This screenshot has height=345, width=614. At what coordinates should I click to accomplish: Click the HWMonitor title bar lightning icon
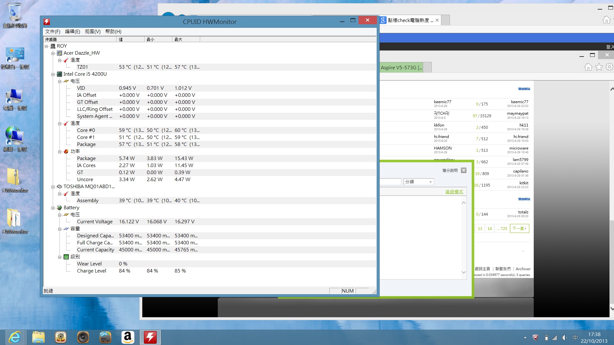[47, 22]
